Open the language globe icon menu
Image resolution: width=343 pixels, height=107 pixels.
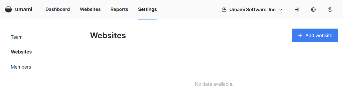313,10
